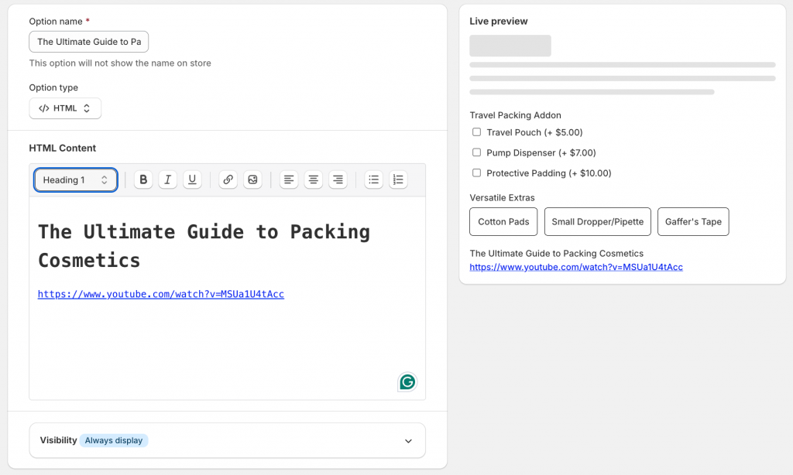Click the Option name input field
The width and height of the screenshot is (793, 475).
click(88, 41)
